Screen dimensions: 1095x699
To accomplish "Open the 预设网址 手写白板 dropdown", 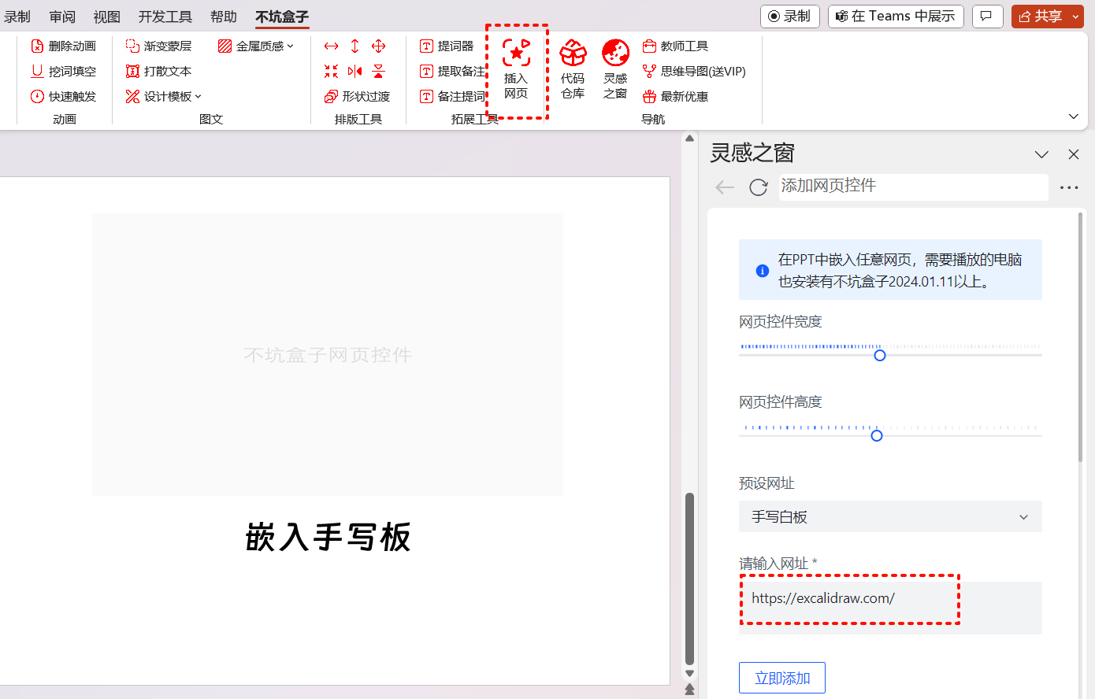I will tap(890, 516).
